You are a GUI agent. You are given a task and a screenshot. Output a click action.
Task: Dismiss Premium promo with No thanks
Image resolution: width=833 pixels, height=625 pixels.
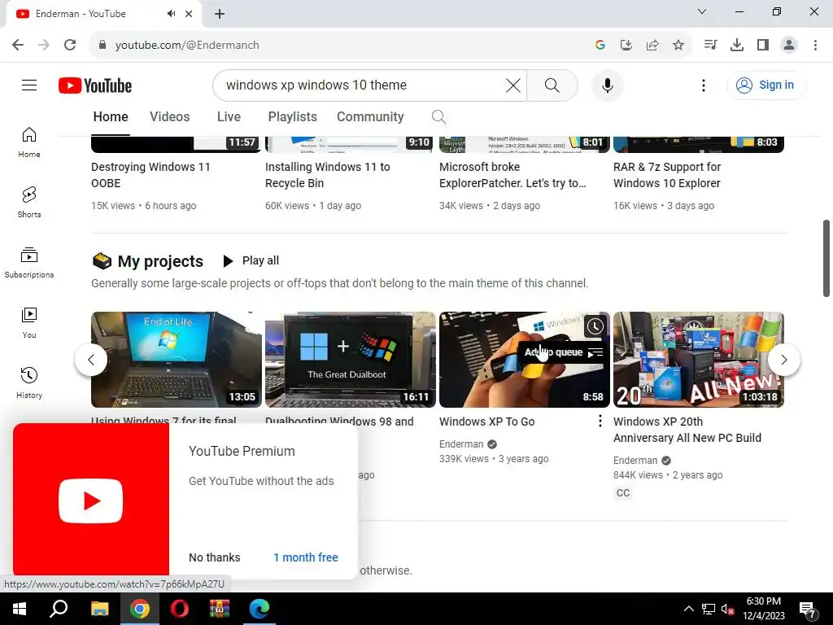(x=215, y=557)
